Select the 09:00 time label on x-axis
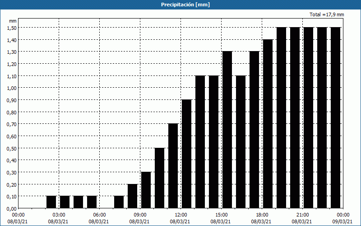Viewport: 361px width, 226px height. [x=140, y=215]
